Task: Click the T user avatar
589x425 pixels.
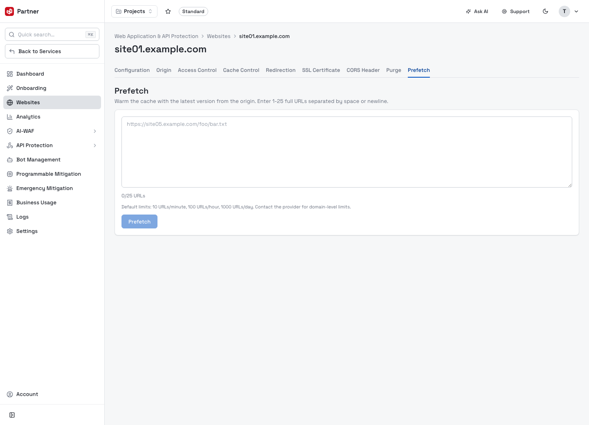Action: [564, 11]
